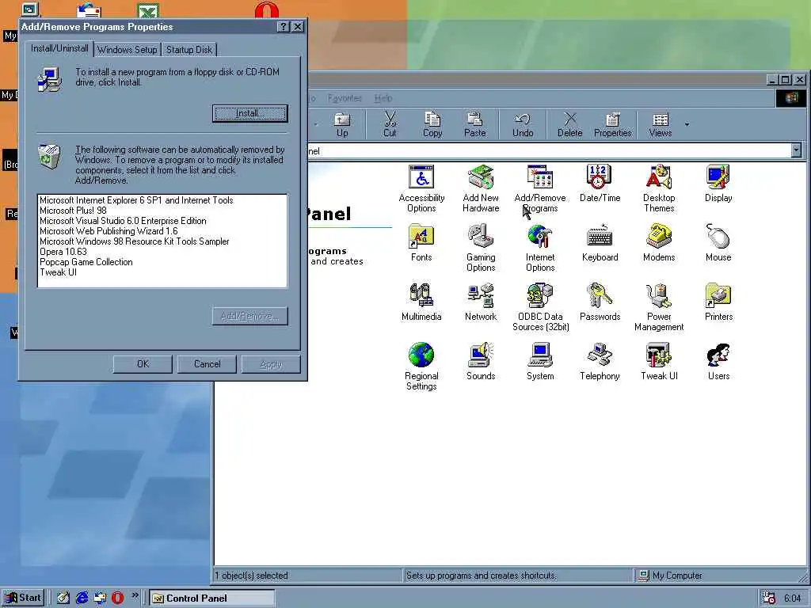Click the Delete toolbar button
The width and height of the screenshot is (811, 608).
tap(570, 125)
